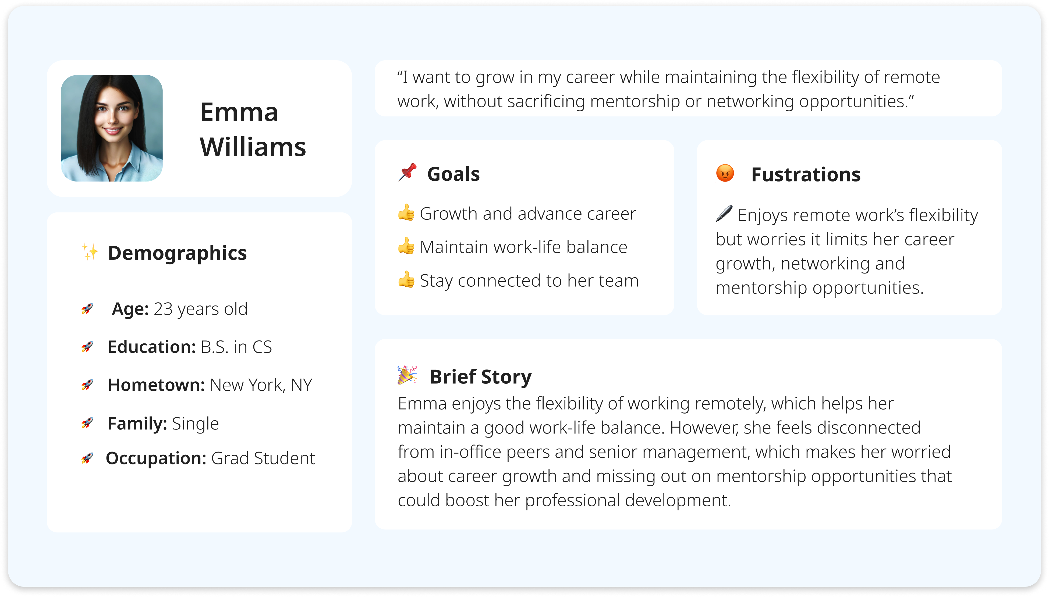Select the rocket icon next to Family
The width and height of the screenshot is (1049, 597).
click(x=87, y=423)
